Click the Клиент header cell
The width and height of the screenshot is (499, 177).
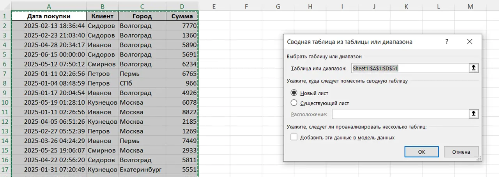pyautogui.click(x=102, y=16)
